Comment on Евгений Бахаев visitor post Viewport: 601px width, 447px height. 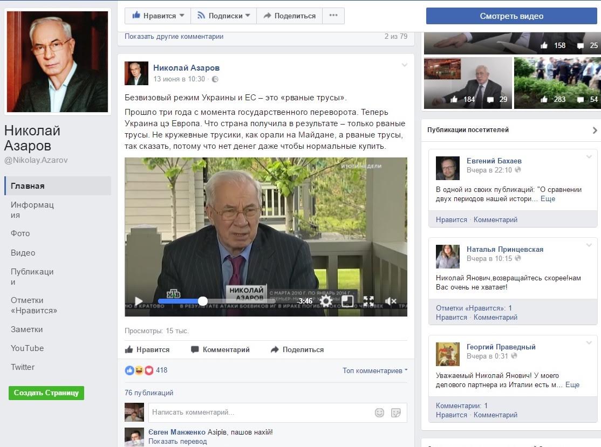click(x=495, y=219)
